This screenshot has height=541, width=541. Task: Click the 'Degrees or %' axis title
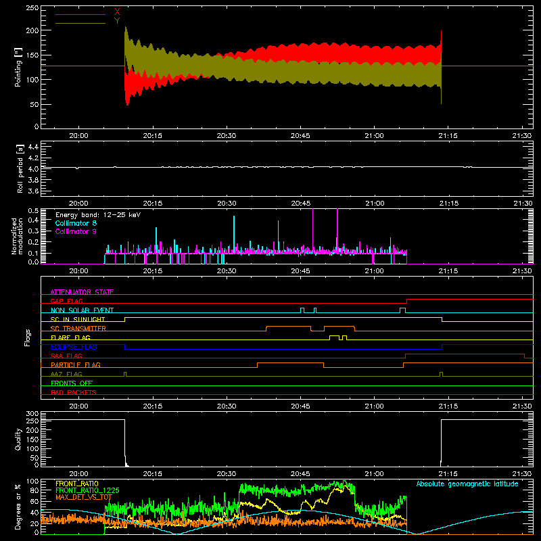tap(18, 507)
